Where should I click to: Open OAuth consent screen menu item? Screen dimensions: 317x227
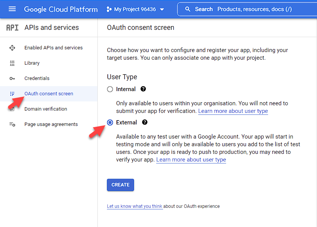[49, 94]
